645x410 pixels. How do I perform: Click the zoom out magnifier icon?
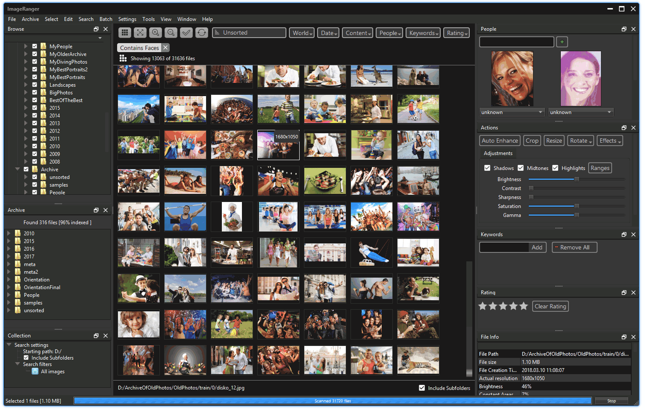(171, 32)
